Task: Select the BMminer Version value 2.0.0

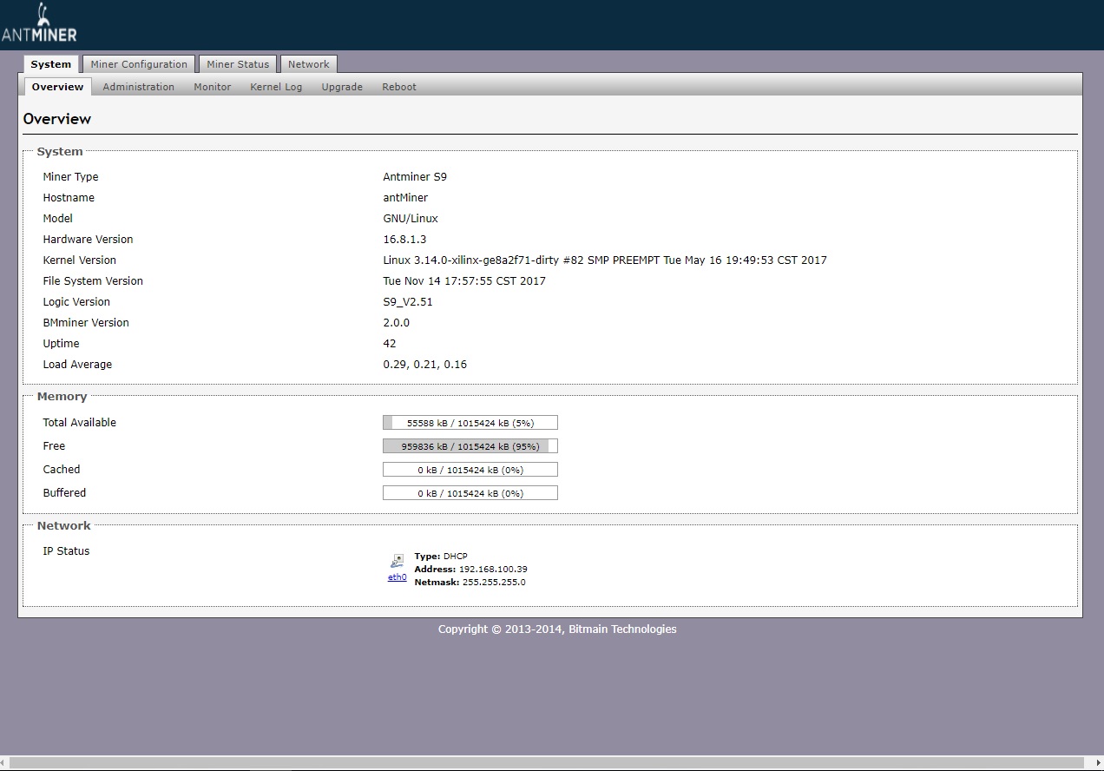Action: click(x=397, y=323)
